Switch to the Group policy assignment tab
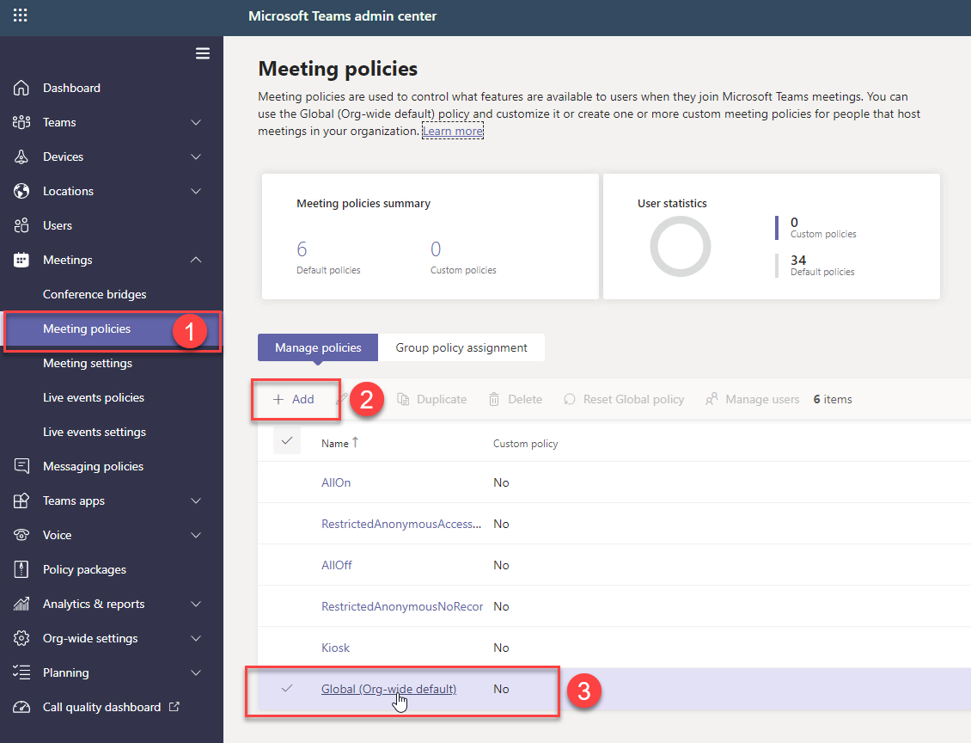This screenshot has width=971, height=743. (461, 347)
